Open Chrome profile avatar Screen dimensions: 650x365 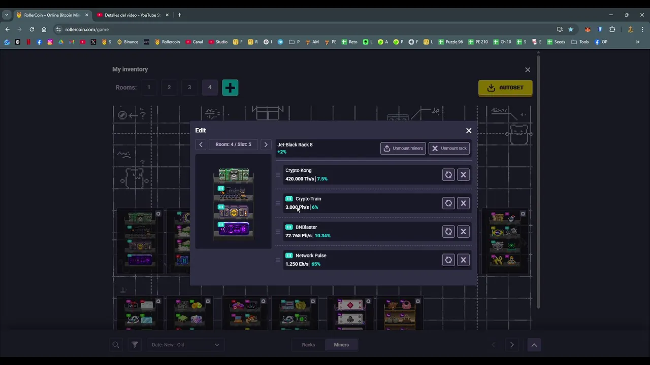point(630,29)
